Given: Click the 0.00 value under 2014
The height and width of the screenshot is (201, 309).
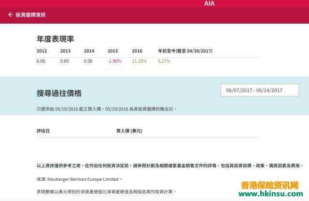Looking at the screenshot, I should tap(88, 61).
